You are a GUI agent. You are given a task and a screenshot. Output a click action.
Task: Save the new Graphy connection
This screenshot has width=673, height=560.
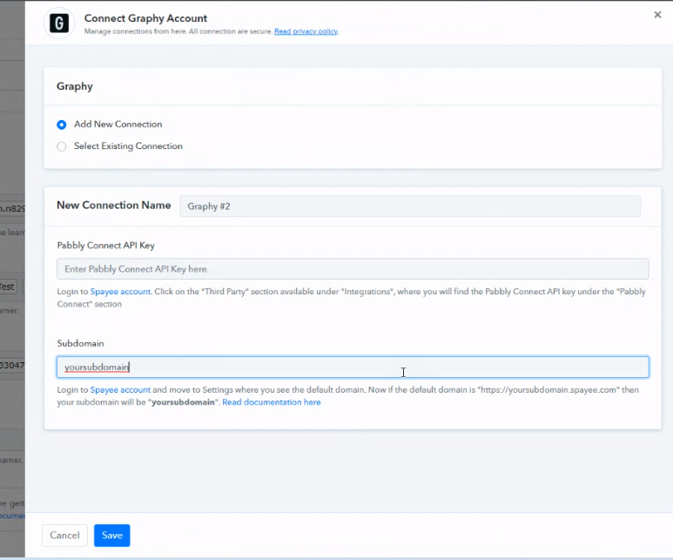click(x=112, y=536)
